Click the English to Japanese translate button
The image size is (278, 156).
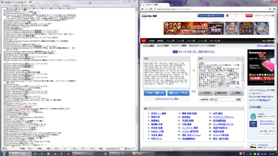(x=155, y=93)
